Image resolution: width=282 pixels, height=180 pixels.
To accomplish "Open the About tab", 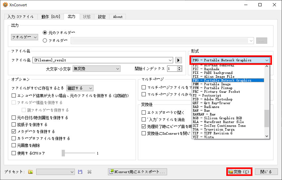I will pyautogui.click(x=118, y=17).
